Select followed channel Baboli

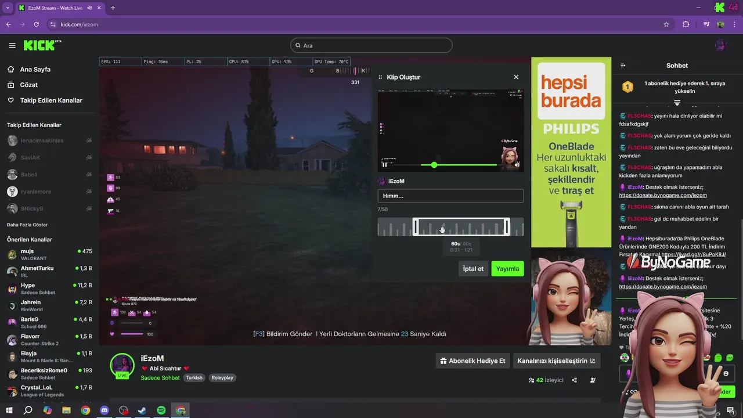[49, 174]
